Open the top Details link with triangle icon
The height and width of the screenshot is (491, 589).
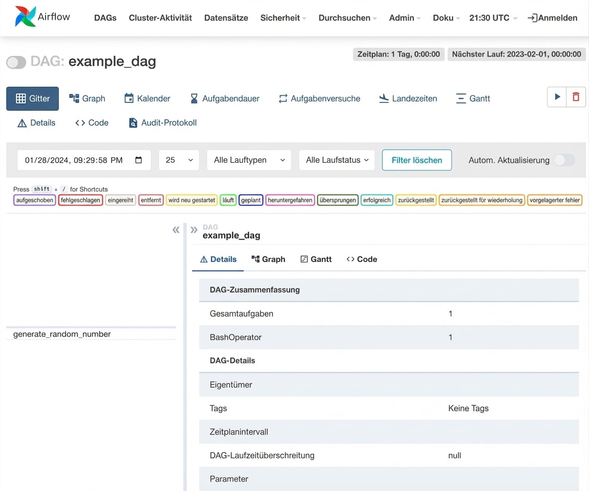pos(36,123)
